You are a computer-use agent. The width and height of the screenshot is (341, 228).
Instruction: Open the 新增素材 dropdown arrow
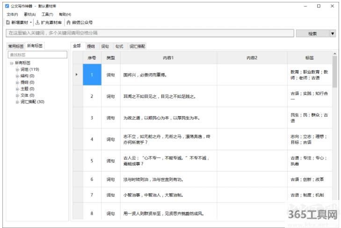coord(31,22)
